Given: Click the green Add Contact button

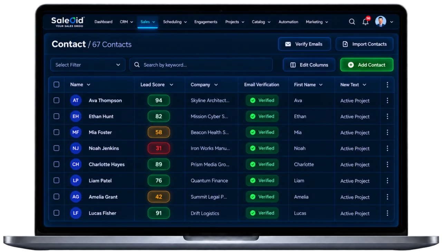Looking at the screenshot, I should [367, 65].
